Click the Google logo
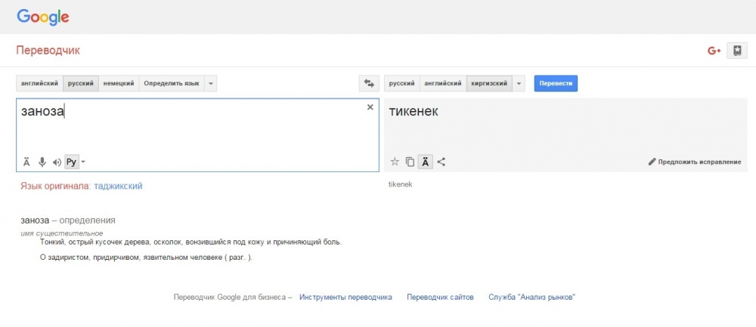This screenshot has width=756, height=327. [x=43, y=17]
